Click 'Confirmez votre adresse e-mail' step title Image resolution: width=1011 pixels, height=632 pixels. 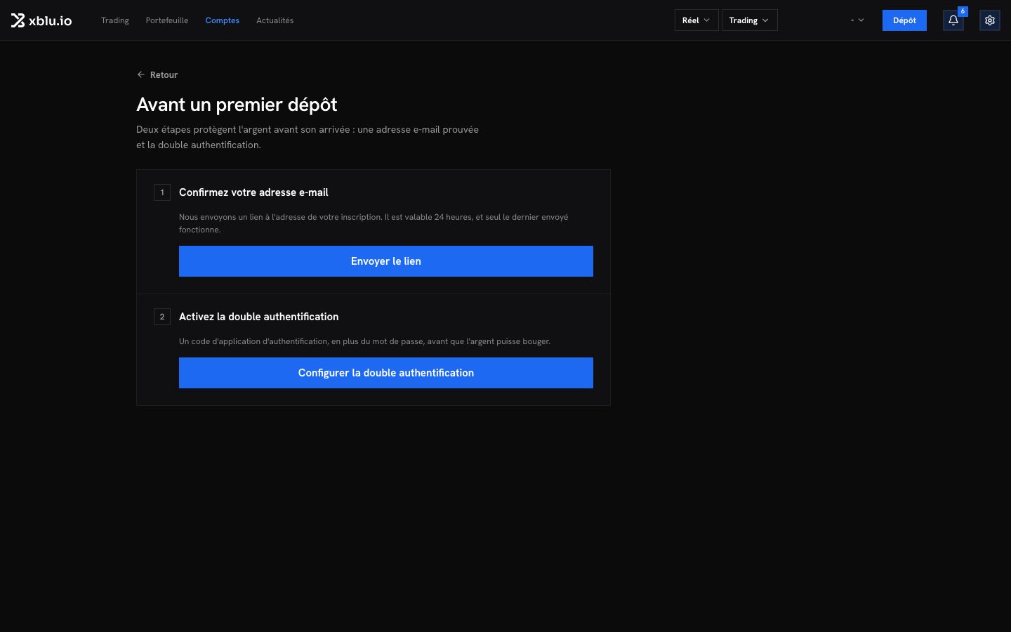253,192
